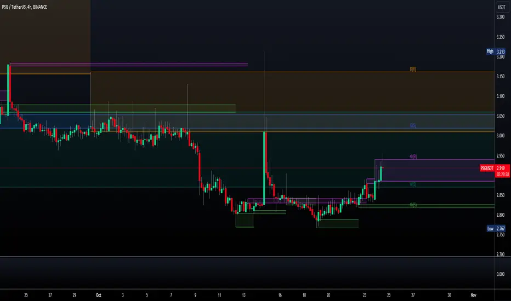Click the 3.100 price axis value
Viewport: 511px width, 301px height.
click(501, 96)
